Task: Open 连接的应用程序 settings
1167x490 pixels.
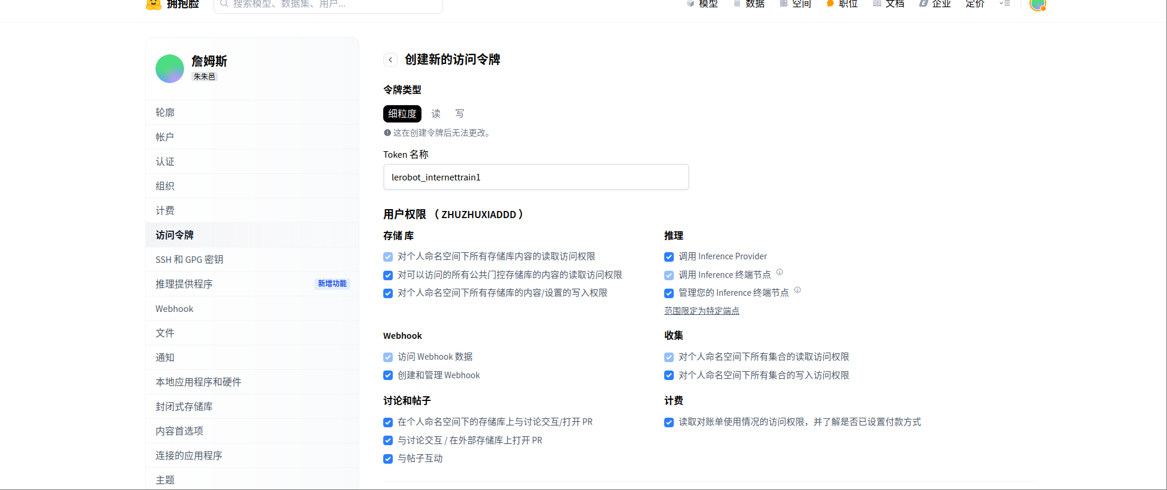Action: pos(252,455)
